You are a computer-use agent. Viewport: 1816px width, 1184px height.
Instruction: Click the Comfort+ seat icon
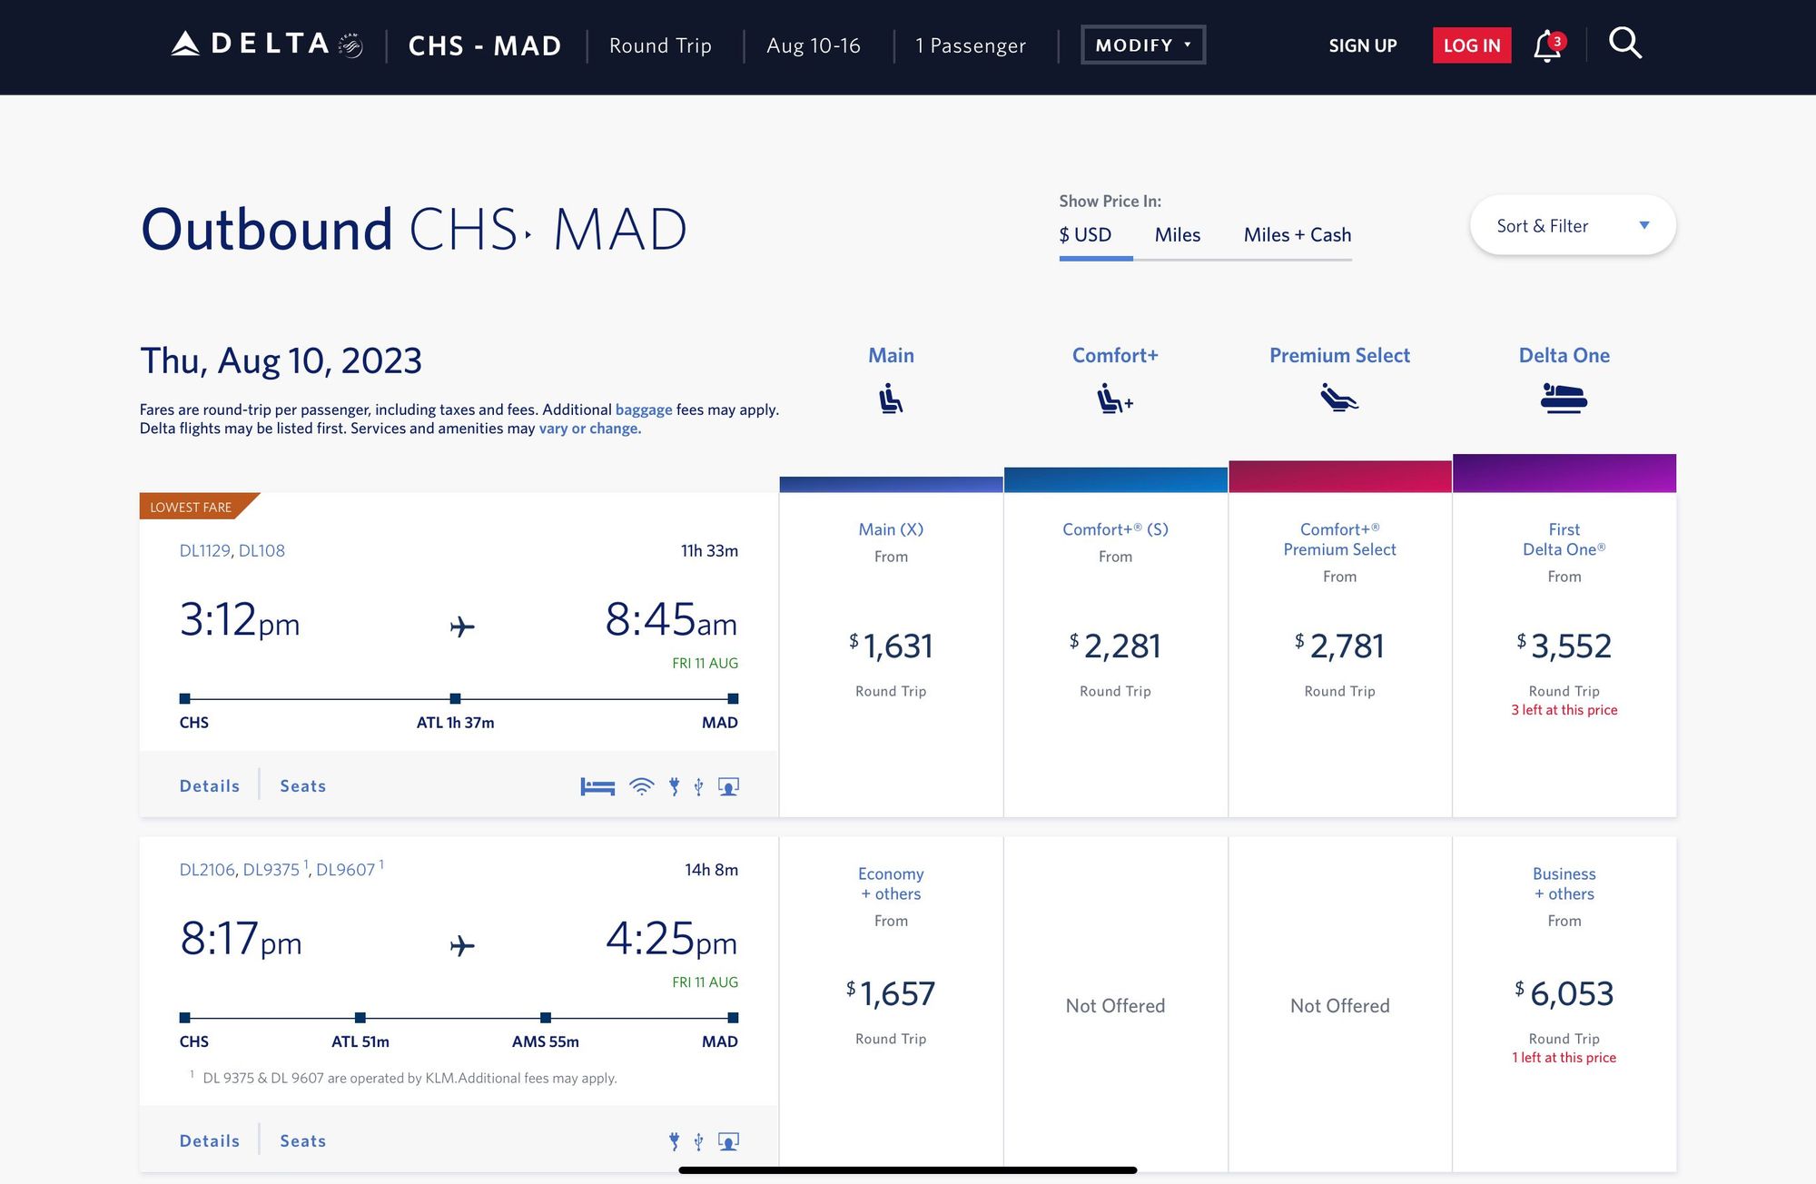(1114, 399)
